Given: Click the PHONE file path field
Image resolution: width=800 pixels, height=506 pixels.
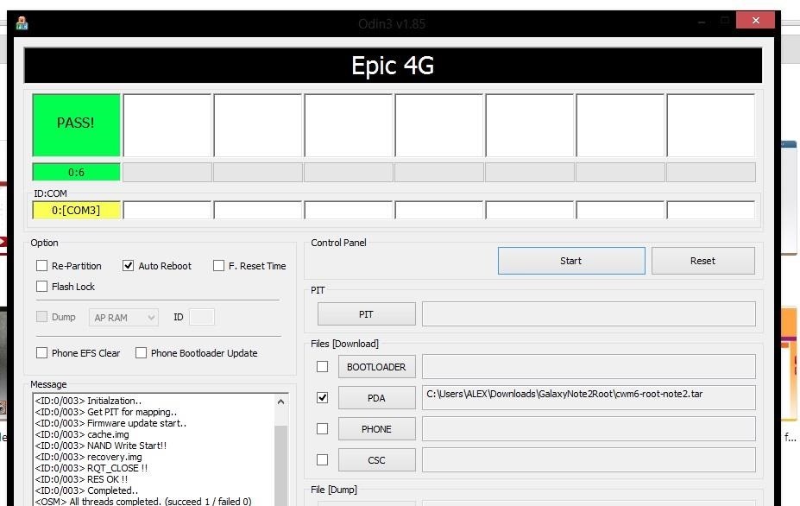Looking at the screenshot, I should click(x=589, y=429).
